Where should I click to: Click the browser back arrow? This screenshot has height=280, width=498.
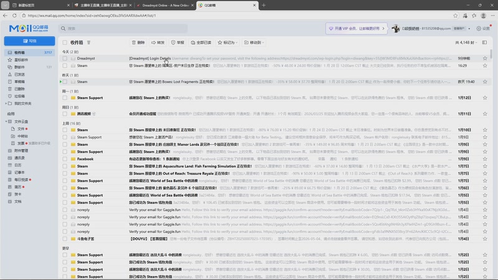pos(5,15)
